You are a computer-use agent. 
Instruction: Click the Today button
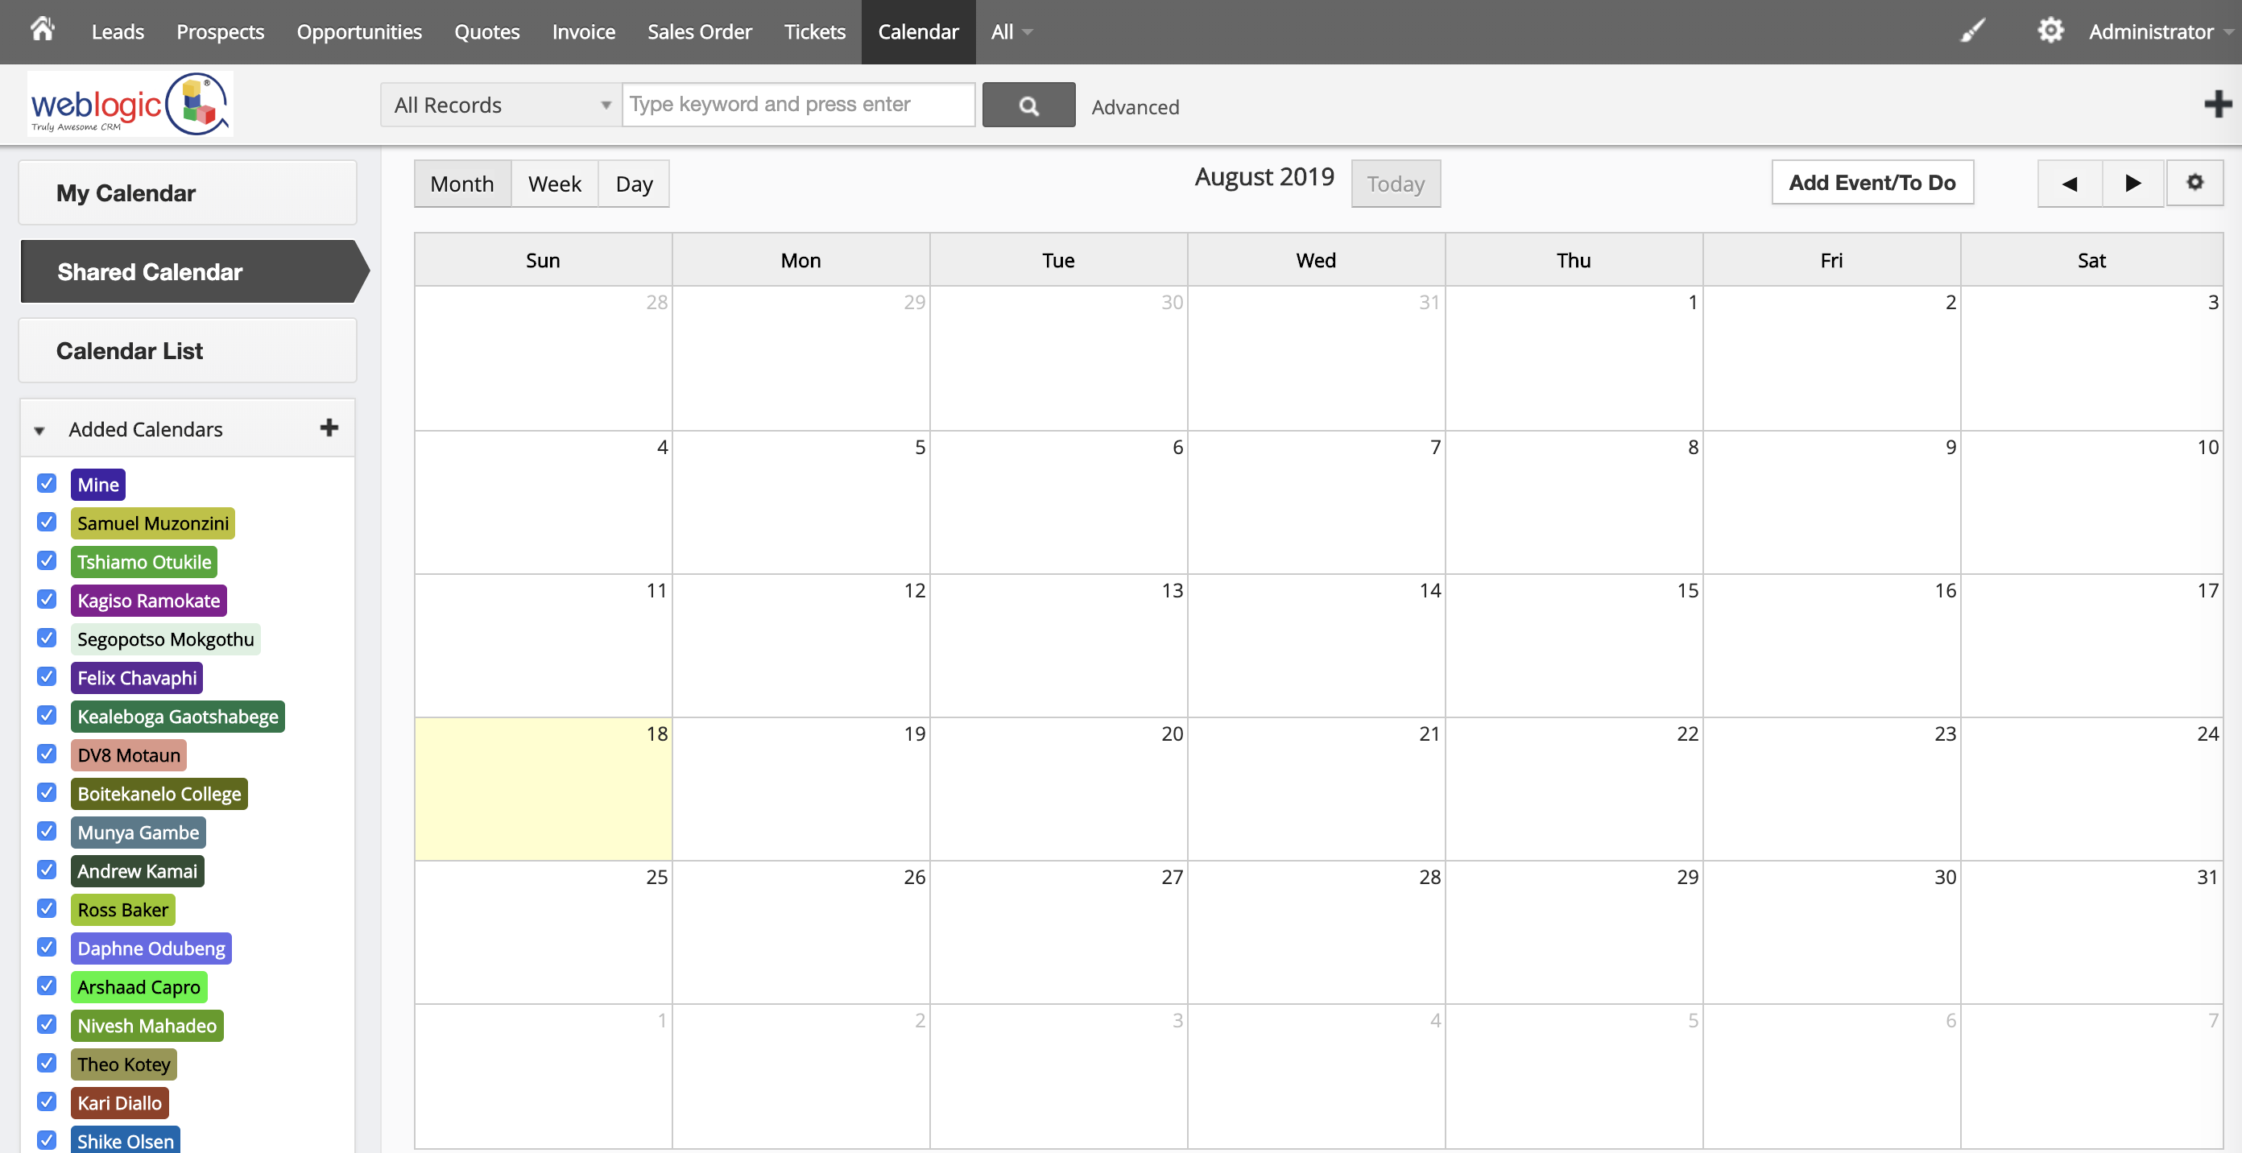1395,184
